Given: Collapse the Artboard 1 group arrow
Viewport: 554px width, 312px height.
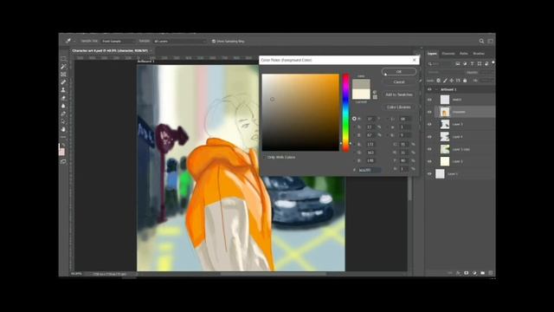Looking at the screenshot, I should (436, 89).
